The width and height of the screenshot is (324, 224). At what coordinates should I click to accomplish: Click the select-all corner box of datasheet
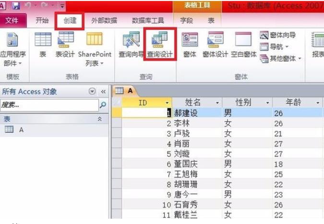pyautogui.click(x=117, y=102)
